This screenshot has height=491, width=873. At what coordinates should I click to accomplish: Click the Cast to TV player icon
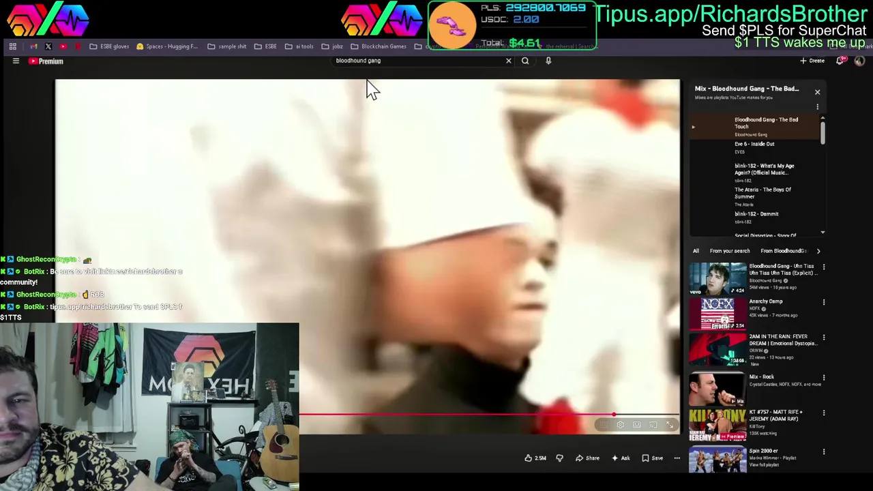click(x=653, y=426)
